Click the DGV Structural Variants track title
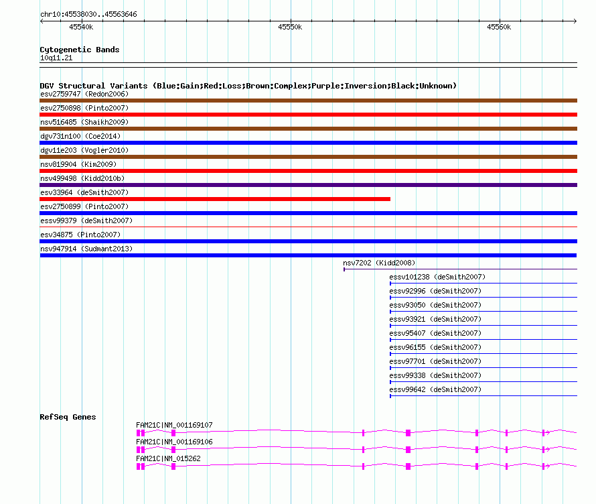This screenshot has width=596, height=504. [248, 86]
